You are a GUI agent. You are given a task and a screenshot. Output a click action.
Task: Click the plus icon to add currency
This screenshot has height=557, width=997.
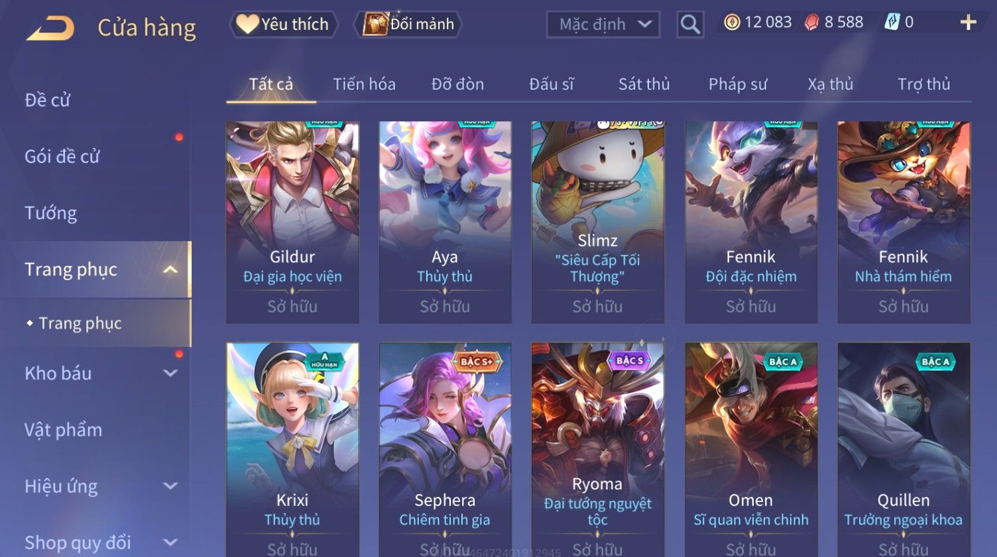click(968, 23)
